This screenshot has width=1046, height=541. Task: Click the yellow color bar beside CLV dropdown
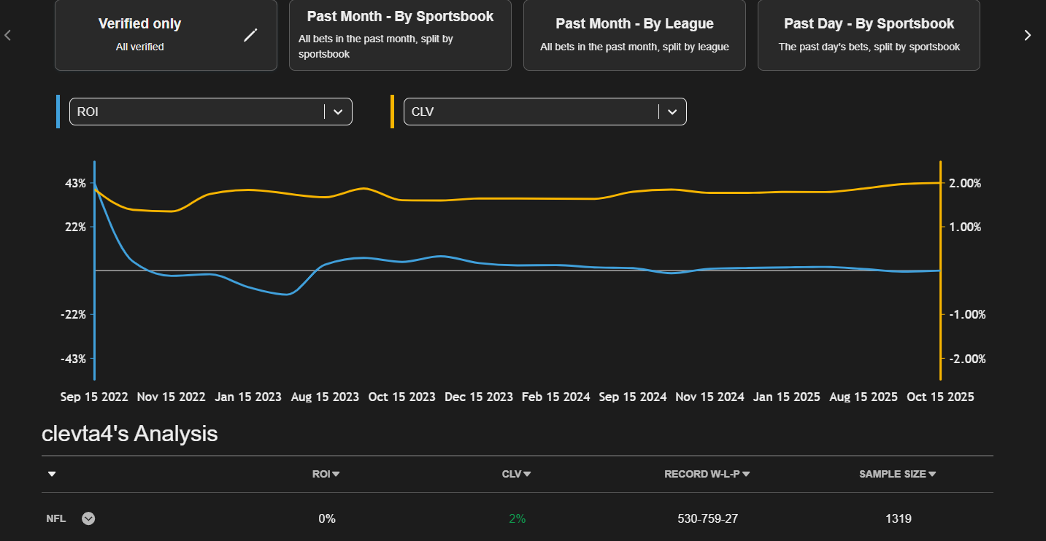392,112
